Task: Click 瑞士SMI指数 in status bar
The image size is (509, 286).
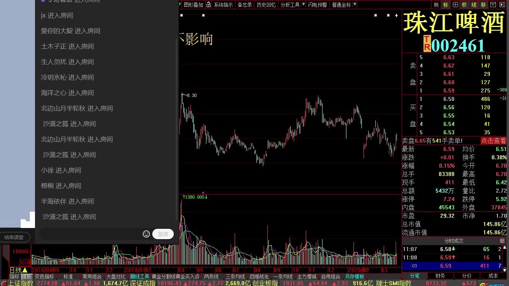Action: click(393, 283)
